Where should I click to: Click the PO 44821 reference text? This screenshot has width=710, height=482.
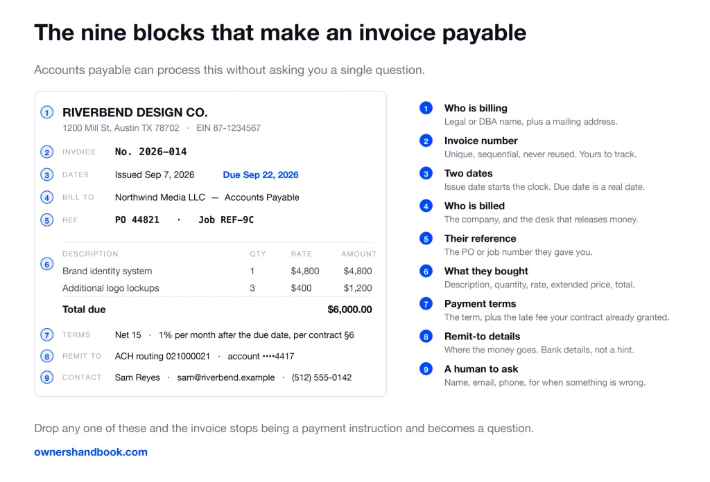(x=137, y=220)
